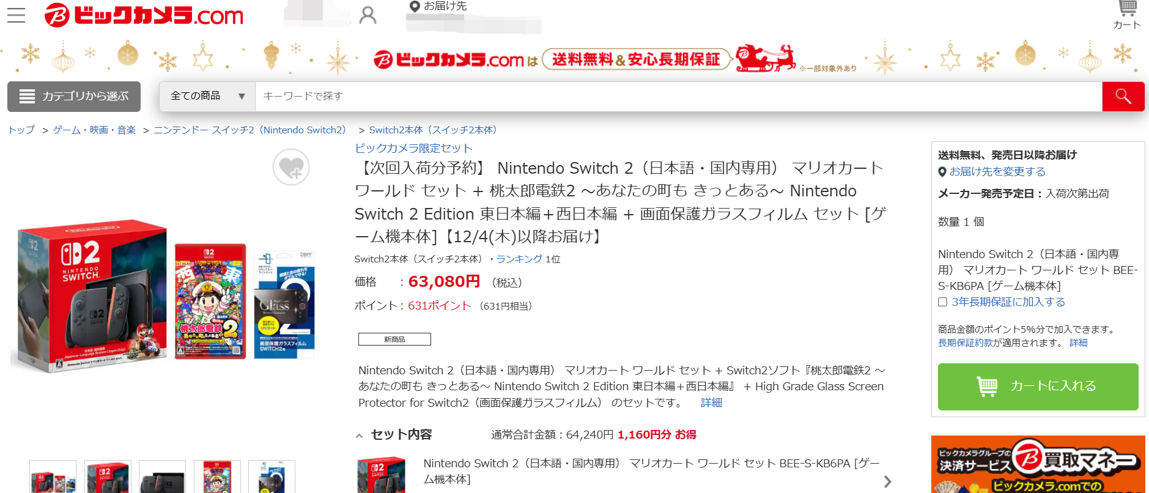The width and height of the screenshot is (1149, 493).
Task: Open the ランキング link
Action: [519, 259]
